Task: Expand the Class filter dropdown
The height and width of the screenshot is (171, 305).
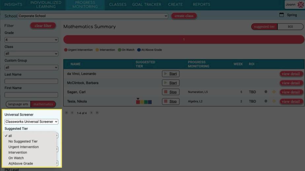Action: pos(31,53)
